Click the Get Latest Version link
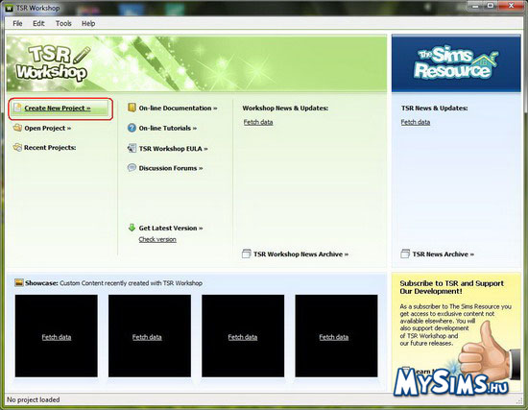This screenshot has height=410, width=528. coord(171,229)
